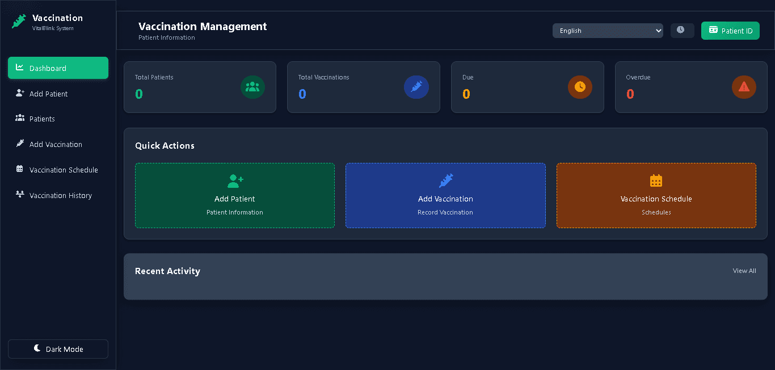Toggle Dark Mode in the sidebar
Viewport: 775px width, 370px height.
point(58,349)
